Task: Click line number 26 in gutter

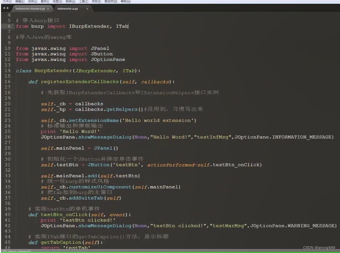Action: (8, 137)
